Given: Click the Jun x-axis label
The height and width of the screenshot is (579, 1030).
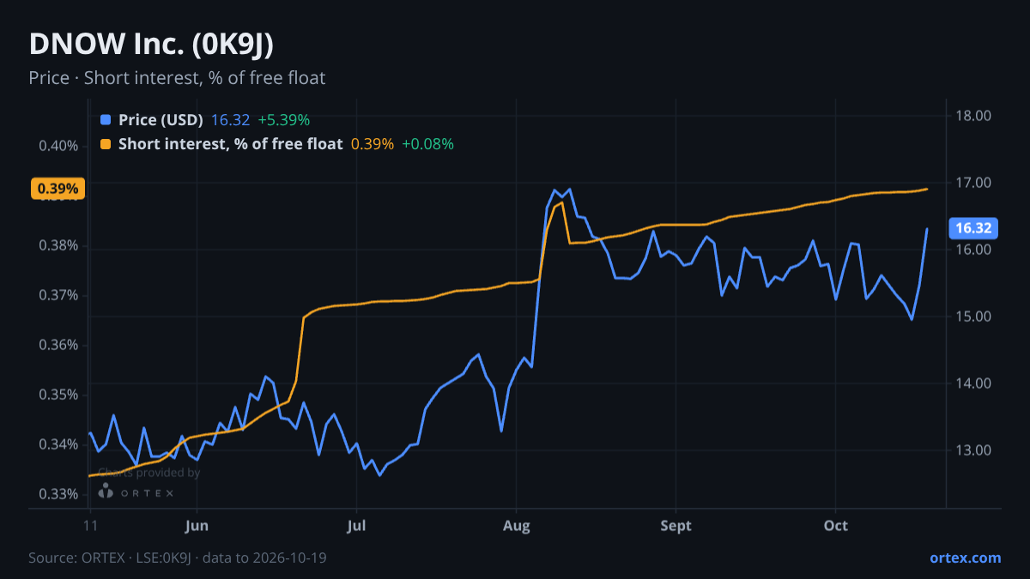Looking at the screenshot, I should point(197,526).
